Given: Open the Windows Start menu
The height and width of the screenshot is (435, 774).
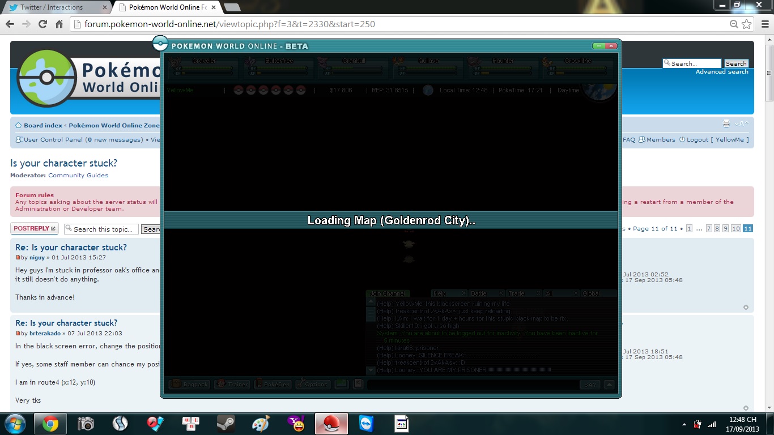Looking at the screenshot, I should (x=15, y=424).
